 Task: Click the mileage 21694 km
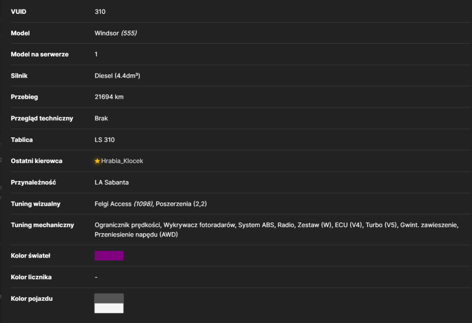(109, 97)
